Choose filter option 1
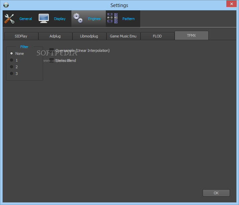Screen dimensions: 239x205 pyautogui.click(x=11, y=60)
